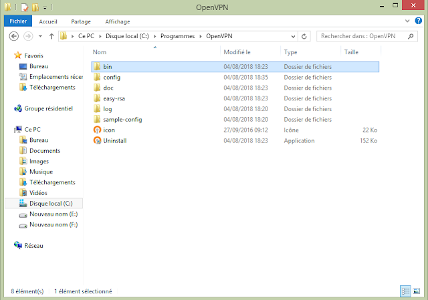This screenshot has height=300, width=428.
Task: Click config date 04/08/2018 18:35
Action: click(x=245, y=77)
